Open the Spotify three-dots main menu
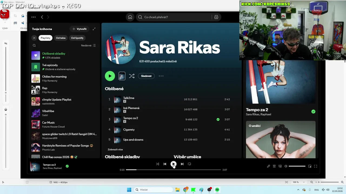 (34, 17)
